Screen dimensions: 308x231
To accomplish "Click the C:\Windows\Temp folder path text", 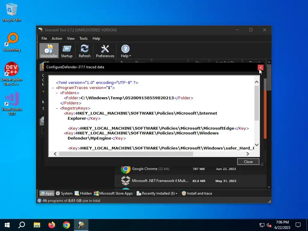I will tap(128, 98).
